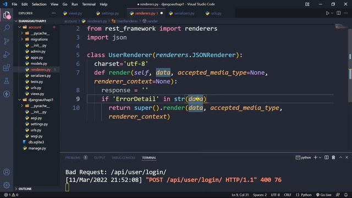Split the editor to the right
The width and height of the screenshot is (352, 198).
click(339, 13)
